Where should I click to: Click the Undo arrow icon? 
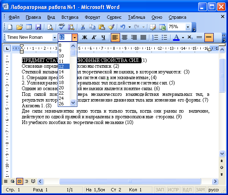(x=123, y=27)
